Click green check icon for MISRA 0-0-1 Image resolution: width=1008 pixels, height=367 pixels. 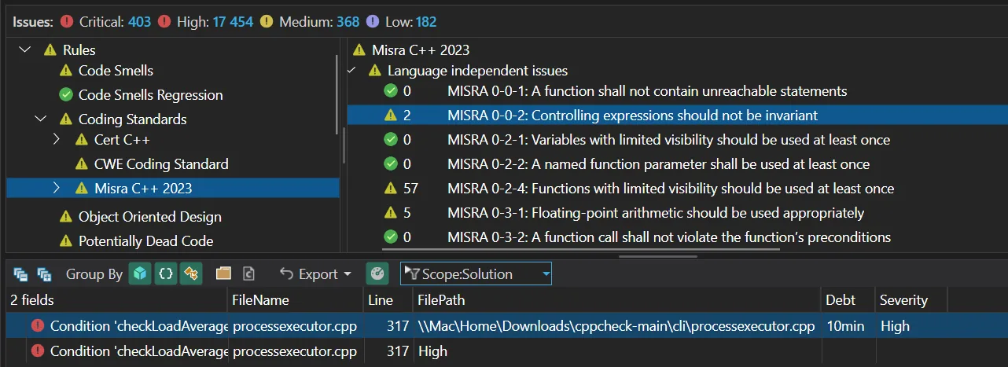pyautogui.click(x=391, y=91)
